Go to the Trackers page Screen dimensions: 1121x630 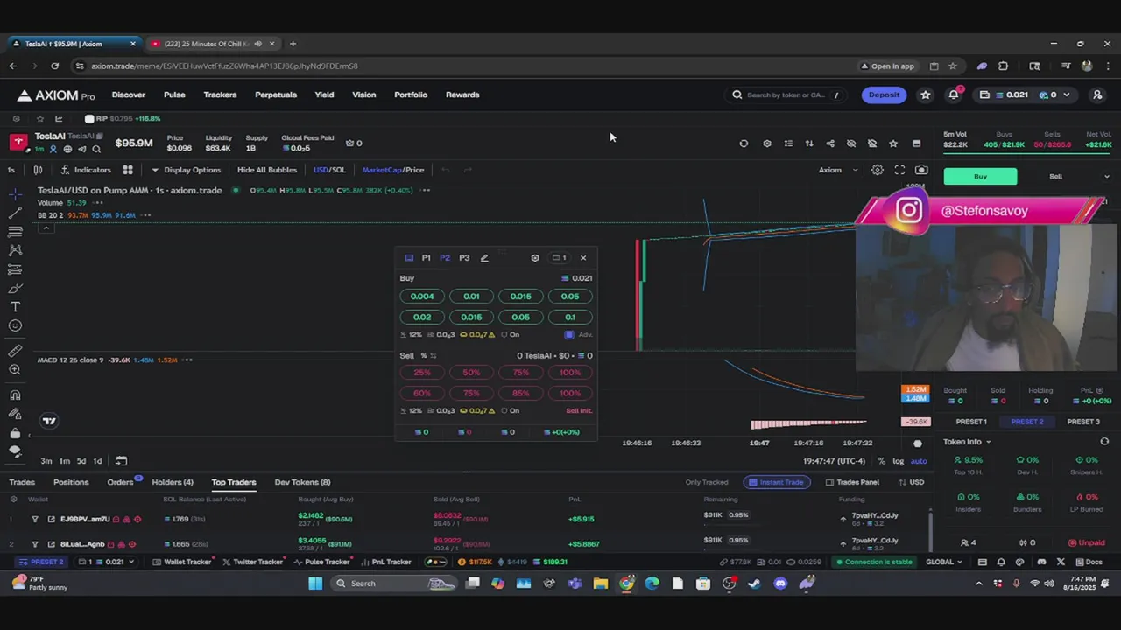220,94
